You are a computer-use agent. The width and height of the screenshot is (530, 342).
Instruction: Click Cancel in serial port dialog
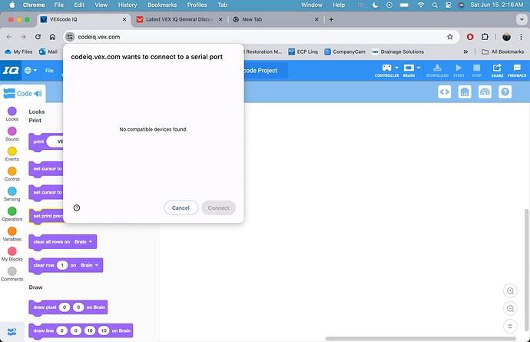pos(181,208)
